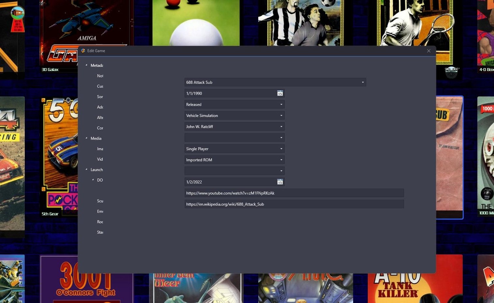Click the LaunchBox icon in Edit Game title bar
The height and width of the screenshot is (303, 494).
click(83, 51)
